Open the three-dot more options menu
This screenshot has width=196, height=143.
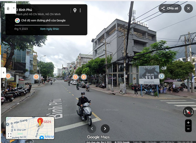click(80, 10)
